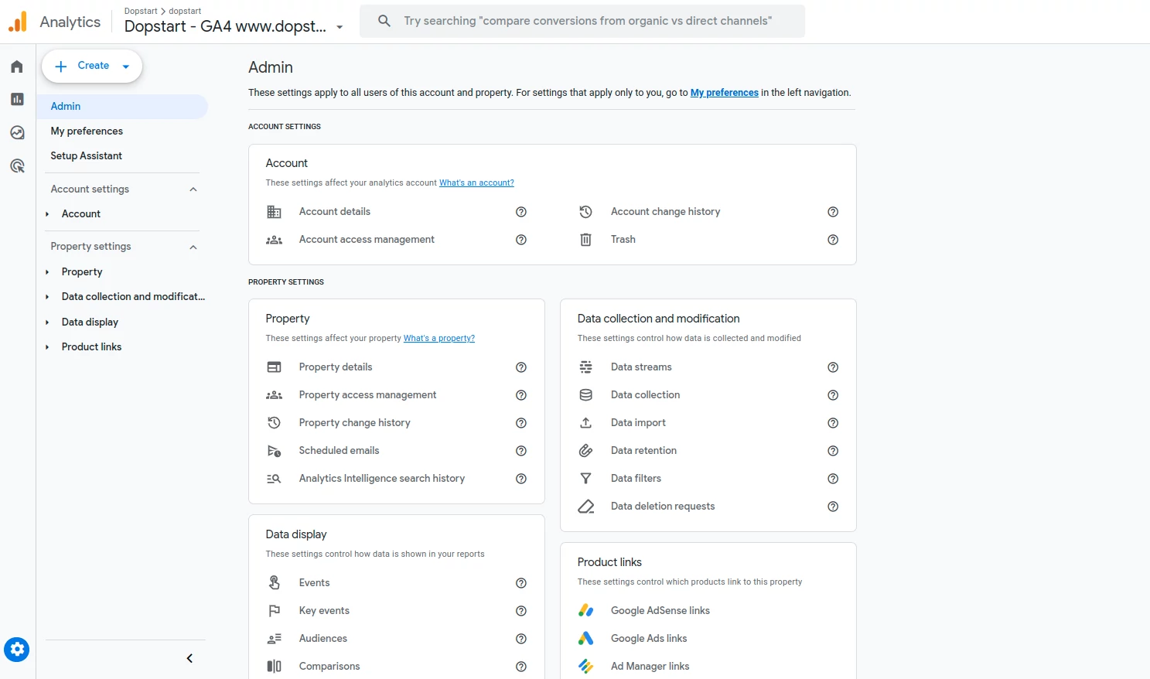The width and height of the screenshot is (1150, 679).
Task: Expand the Property tree item
Action: point(47,272)
